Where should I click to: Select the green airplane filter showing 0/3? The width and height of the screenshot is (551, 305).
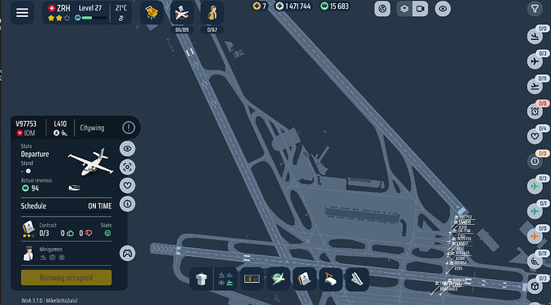pos(534,187)
